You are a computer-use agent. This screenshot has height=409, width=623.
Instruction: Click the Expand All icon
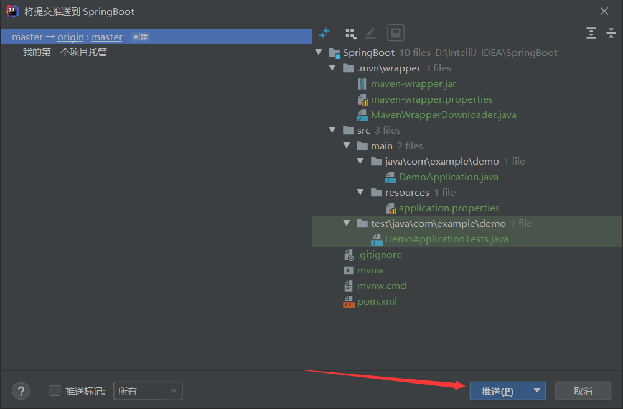[x=591, y=33]
